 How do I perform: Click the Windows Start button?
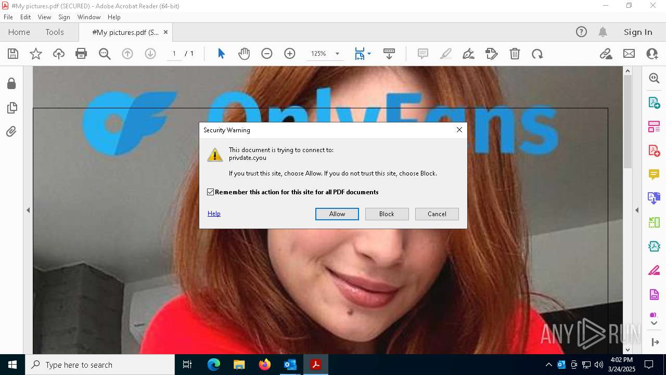point(12,365)
